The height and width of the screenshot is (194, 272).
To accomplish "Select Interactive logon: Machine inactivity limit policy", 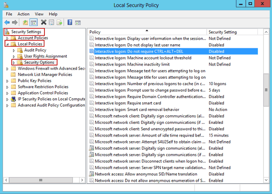I will tap(174, 64).
